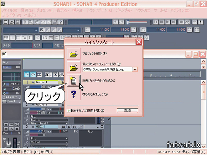Open the ツール(L) menu
The width and height of the screenshot is (207, 155).
pyautogui.click(x=160, y=10)
